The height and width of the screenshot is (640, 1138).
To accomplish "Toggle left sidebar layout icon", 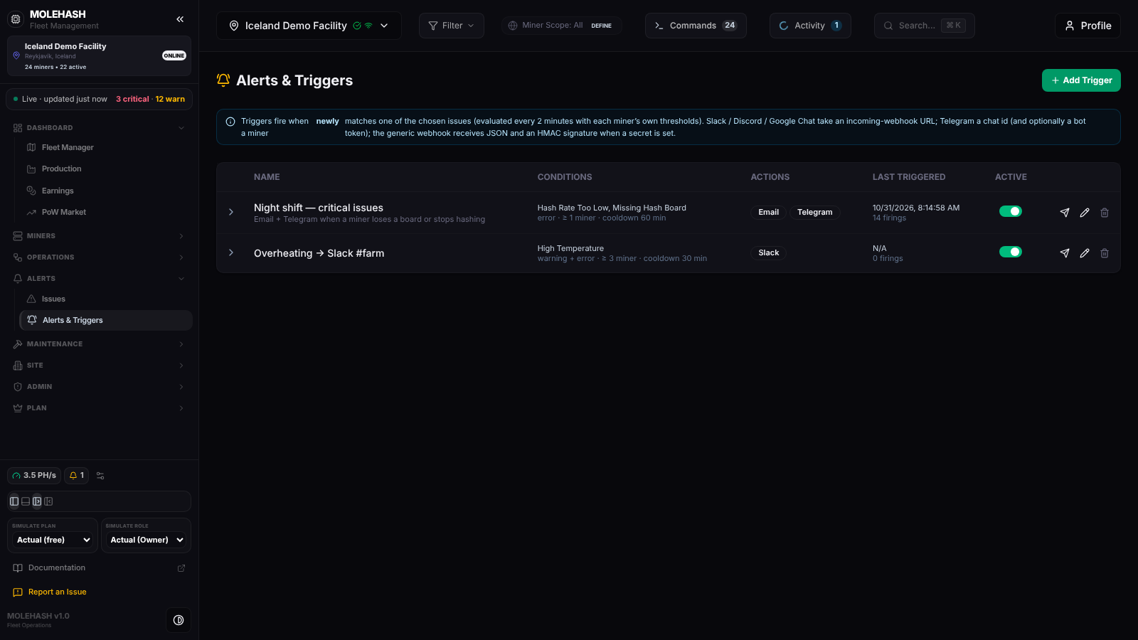I will click(x=14, y=501).
